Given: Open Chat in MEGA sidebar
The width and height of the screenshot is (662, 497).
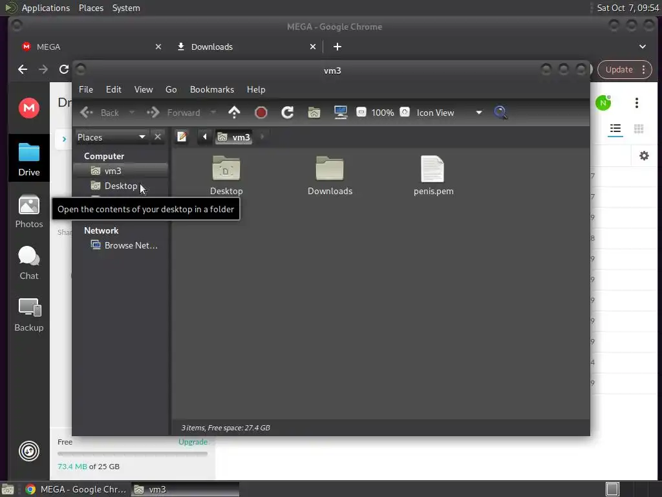Looking at the screenshot, I should pos(29,263).
